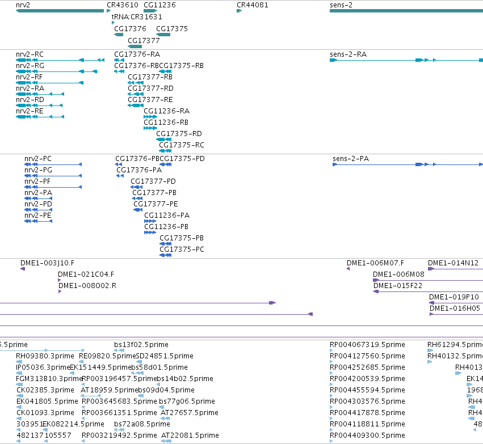Select the EK041805.5prime EST
The image size is (483, 444).
[x=47, y=401]
